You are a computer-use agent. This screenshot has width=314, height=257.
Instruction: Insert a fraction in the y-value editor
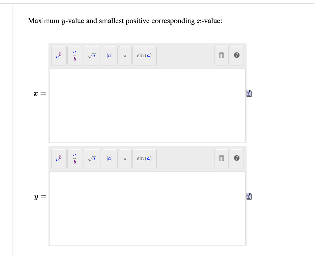(x=74, y=159)
